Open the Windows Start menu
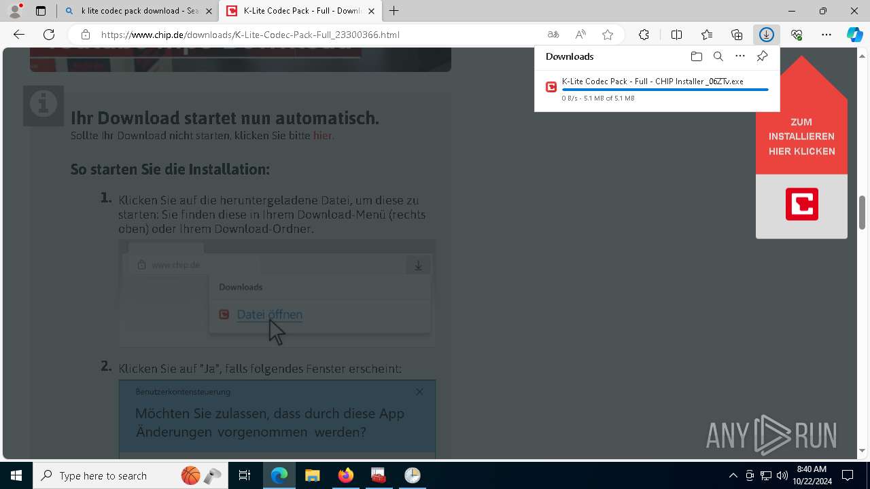Image resolution: width=870 pixels, height=489 pixels. 16,475
